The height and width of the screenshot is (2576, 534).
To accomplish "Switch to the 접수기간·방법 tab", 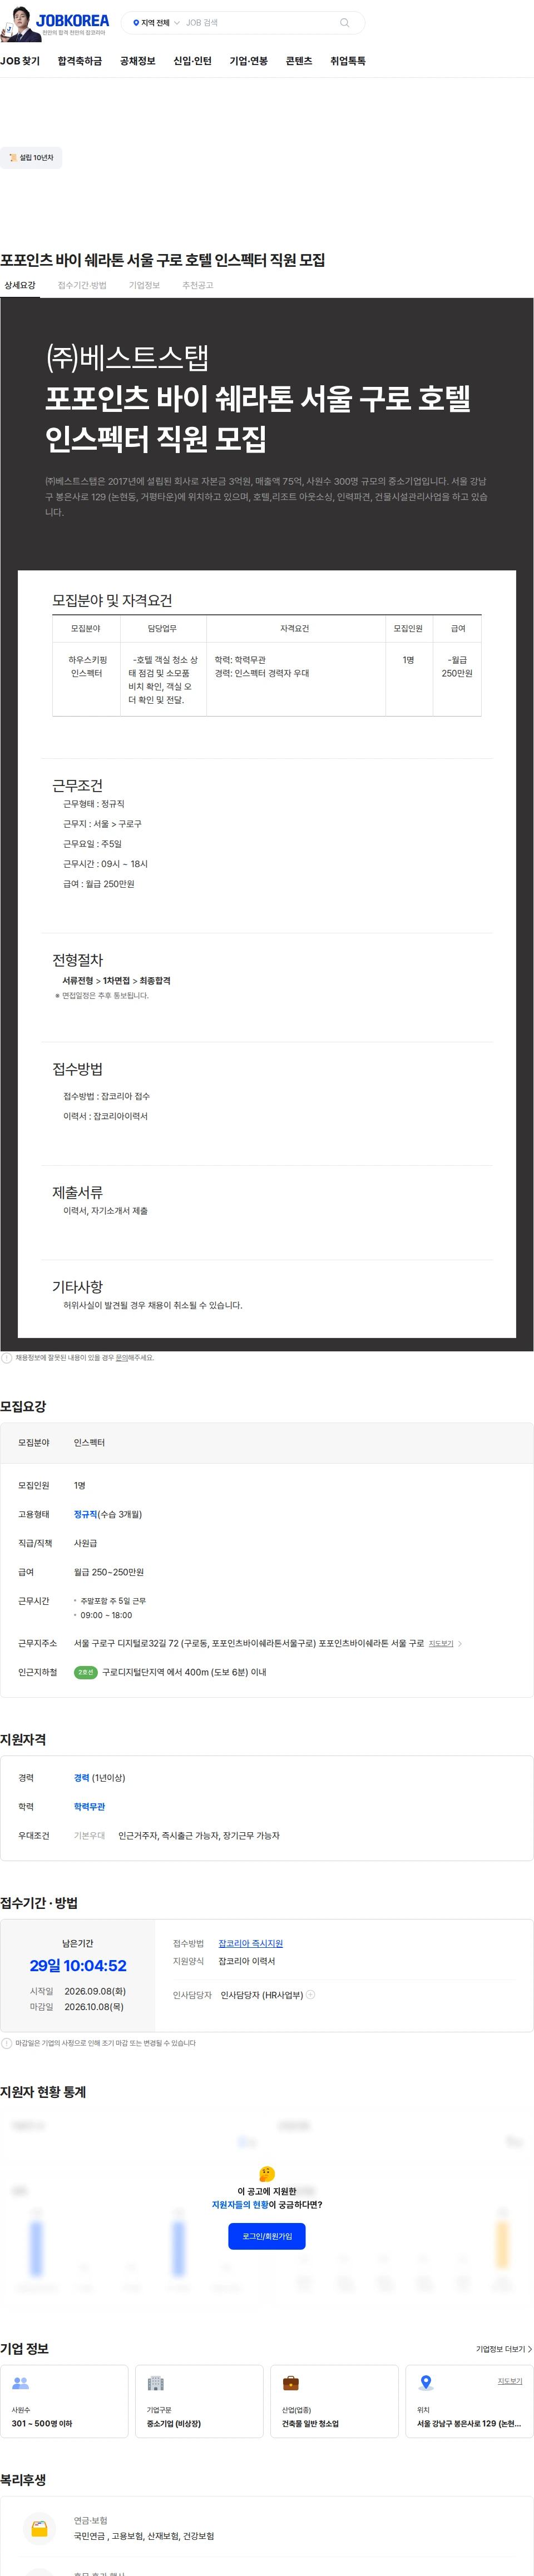I will click(82, 286).
